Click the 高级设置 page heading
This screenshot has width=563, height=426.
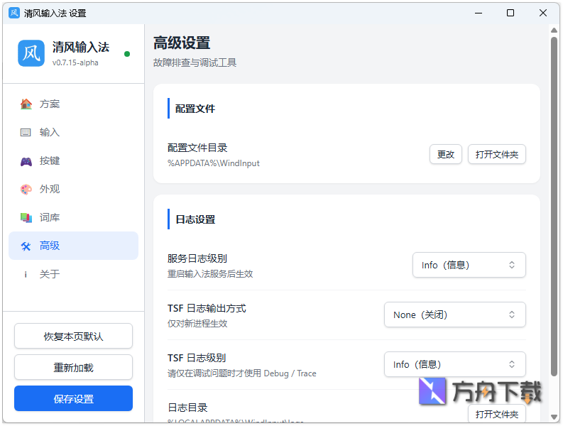[182, 43]
